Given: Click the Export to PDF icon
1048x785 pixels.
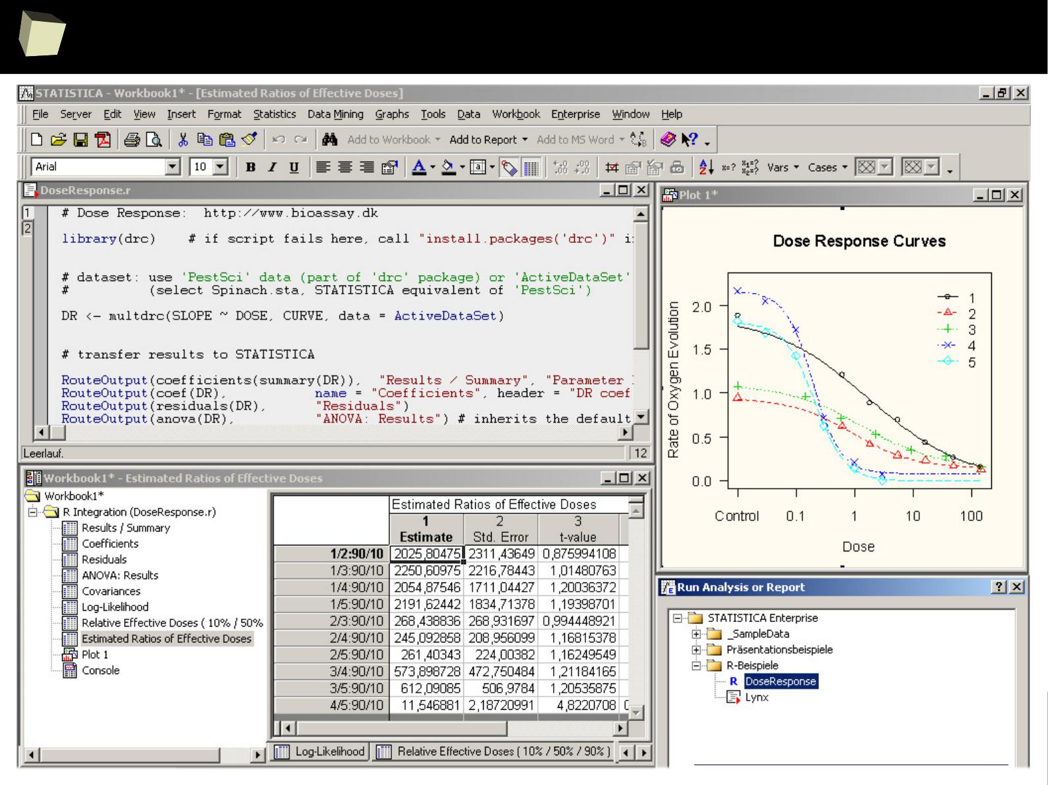Looking at the screenshot, I should [103, 140].
